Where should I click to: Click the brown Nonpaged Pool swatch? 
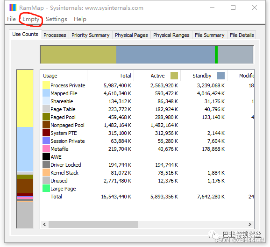[x=46, y=125]
